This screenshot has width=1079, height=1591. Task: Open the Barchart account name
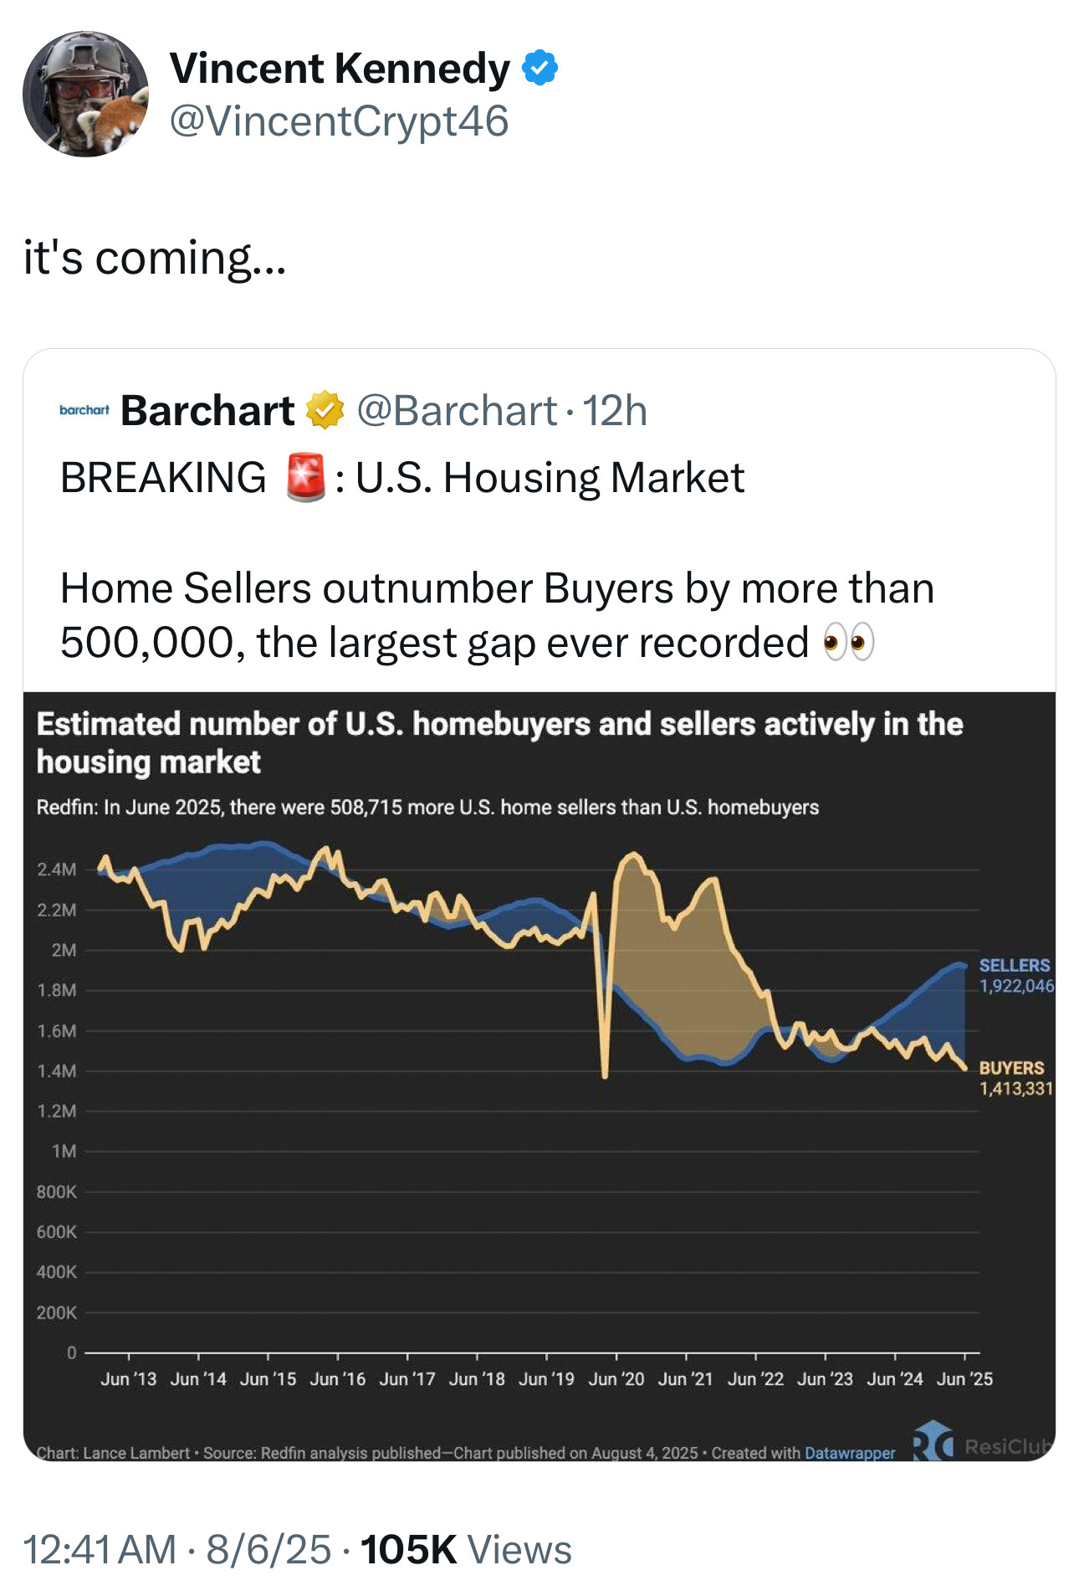(x=207, y=411)
